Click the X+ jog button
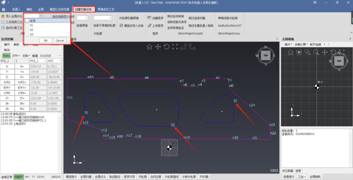Image resolution: width=353 pixels, height=180 pixels. pyautogui.click(x=22, y=67)
